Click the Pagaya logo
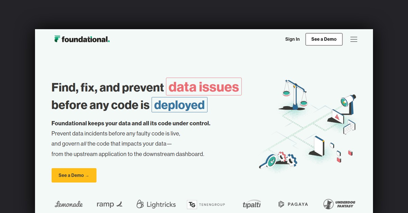This screenshot has width=408, height=213. tap(293, 204)
